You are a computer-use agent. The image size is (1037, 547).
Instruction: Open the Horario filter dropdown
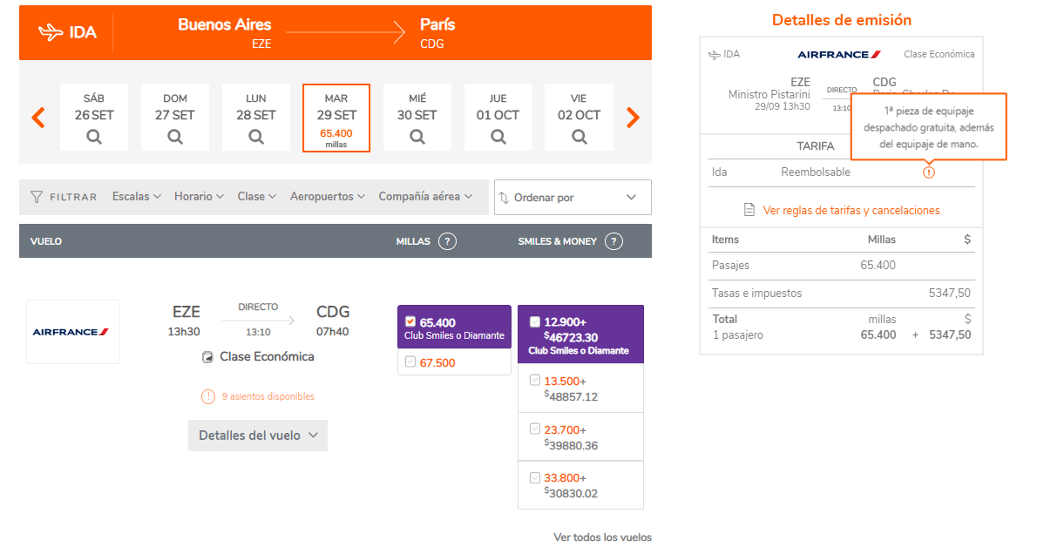[199, 197]
